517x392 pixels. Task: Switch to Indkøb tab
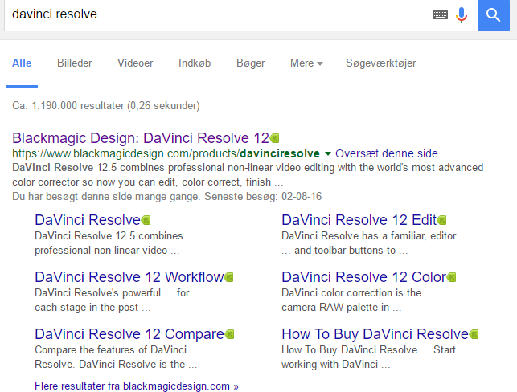195,63
